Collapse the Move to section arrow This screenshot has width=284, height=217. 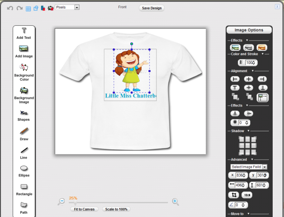click(x=248, y=213)
